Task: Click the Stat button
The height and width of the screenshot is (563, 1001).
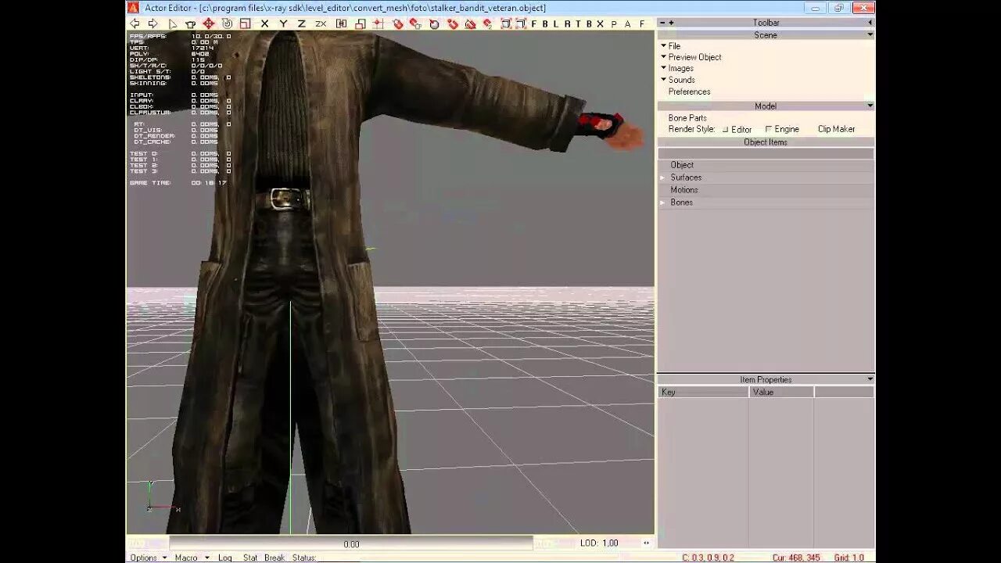Action: [x=250, y=558]
